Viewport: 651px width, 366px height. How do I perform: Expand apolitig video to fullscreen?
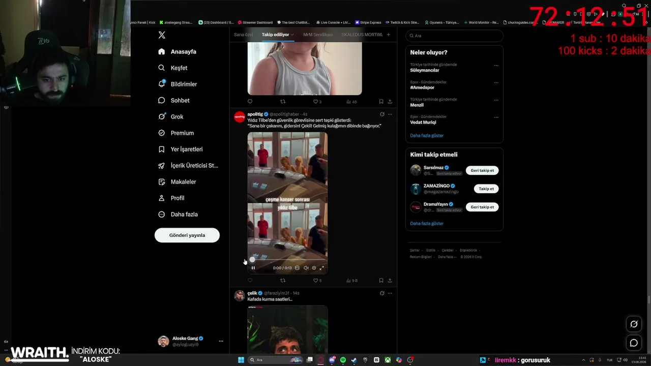(x=321, y=268)
